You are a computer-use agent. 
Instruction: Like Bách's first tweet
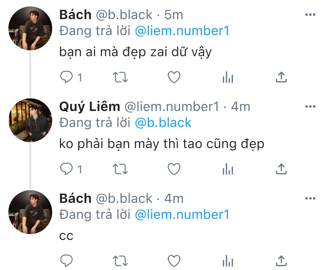pos(174,77)
